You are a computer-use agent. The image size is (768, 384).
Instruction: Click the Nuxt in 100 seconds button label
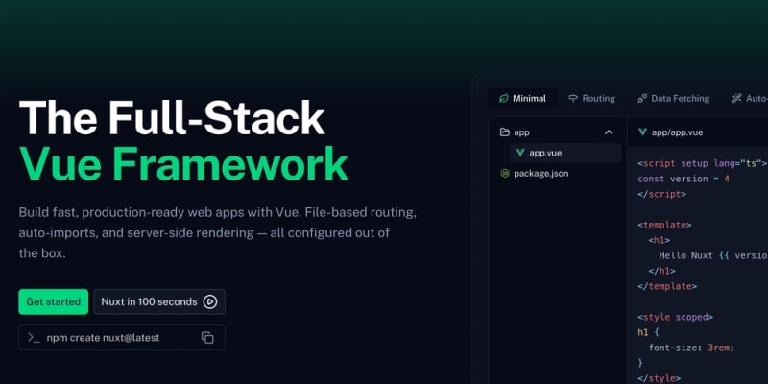click(149, 301)
